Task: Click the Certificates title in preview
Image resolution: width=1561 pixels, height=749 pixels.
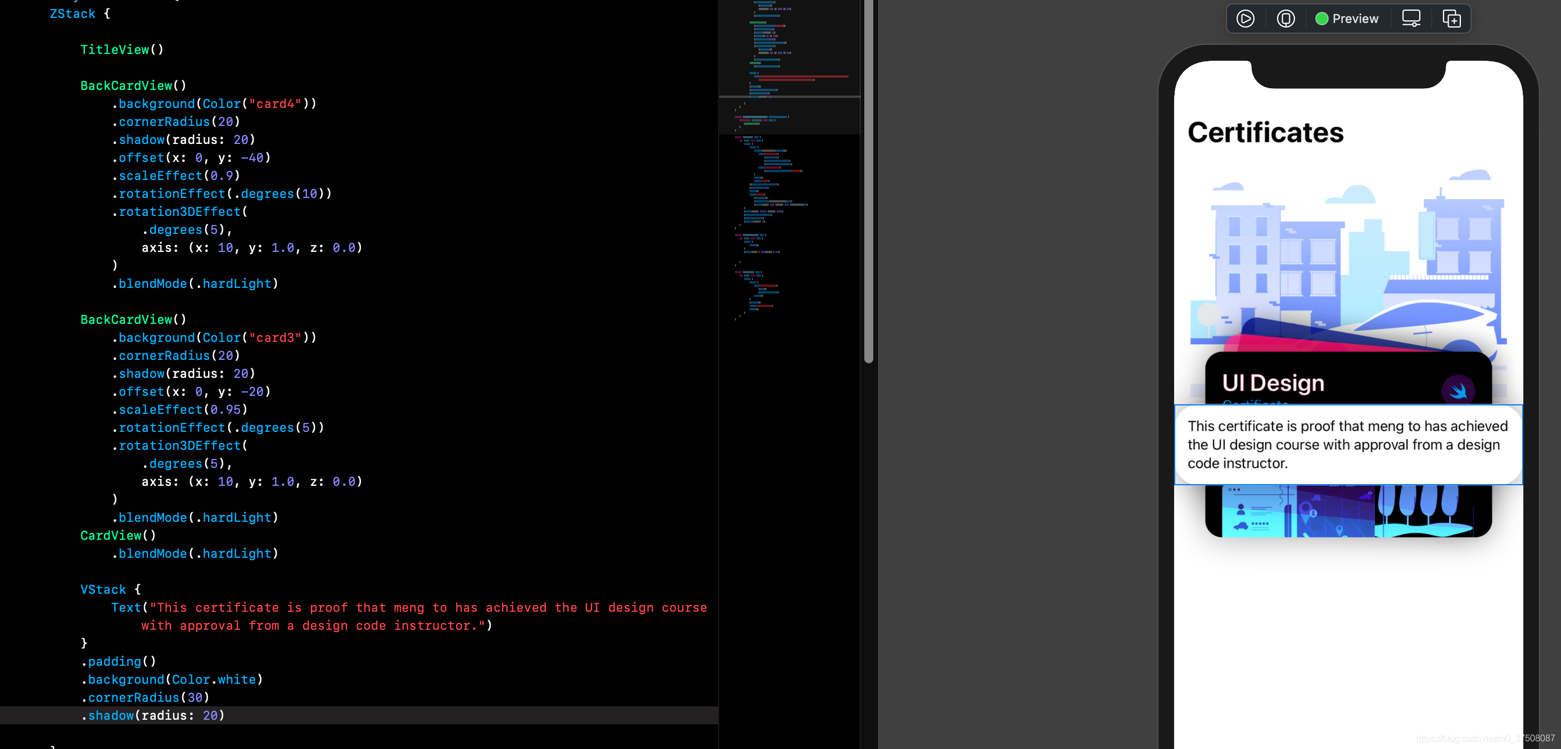Action: pos(1265,133)
